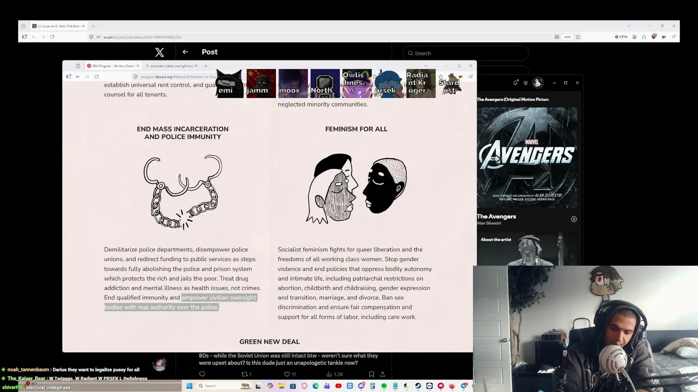Click the Feminism For All heading
This screenshot has width=698, height=392.
pyautogui.click(x=356, y=129)
